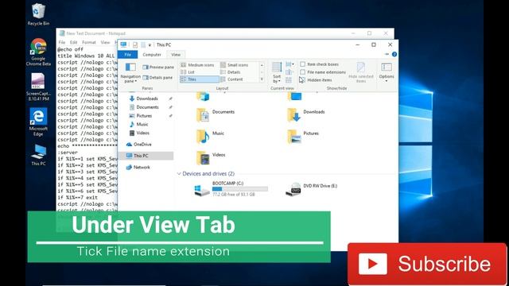Collapse Devices and drives section

(x=179, y=174)
